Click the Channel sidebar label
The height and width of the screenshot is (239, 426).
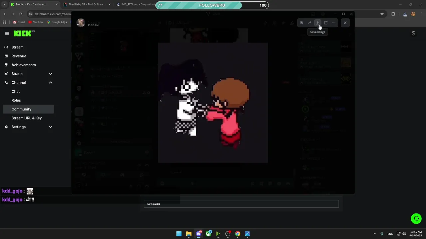click(19, 83)
